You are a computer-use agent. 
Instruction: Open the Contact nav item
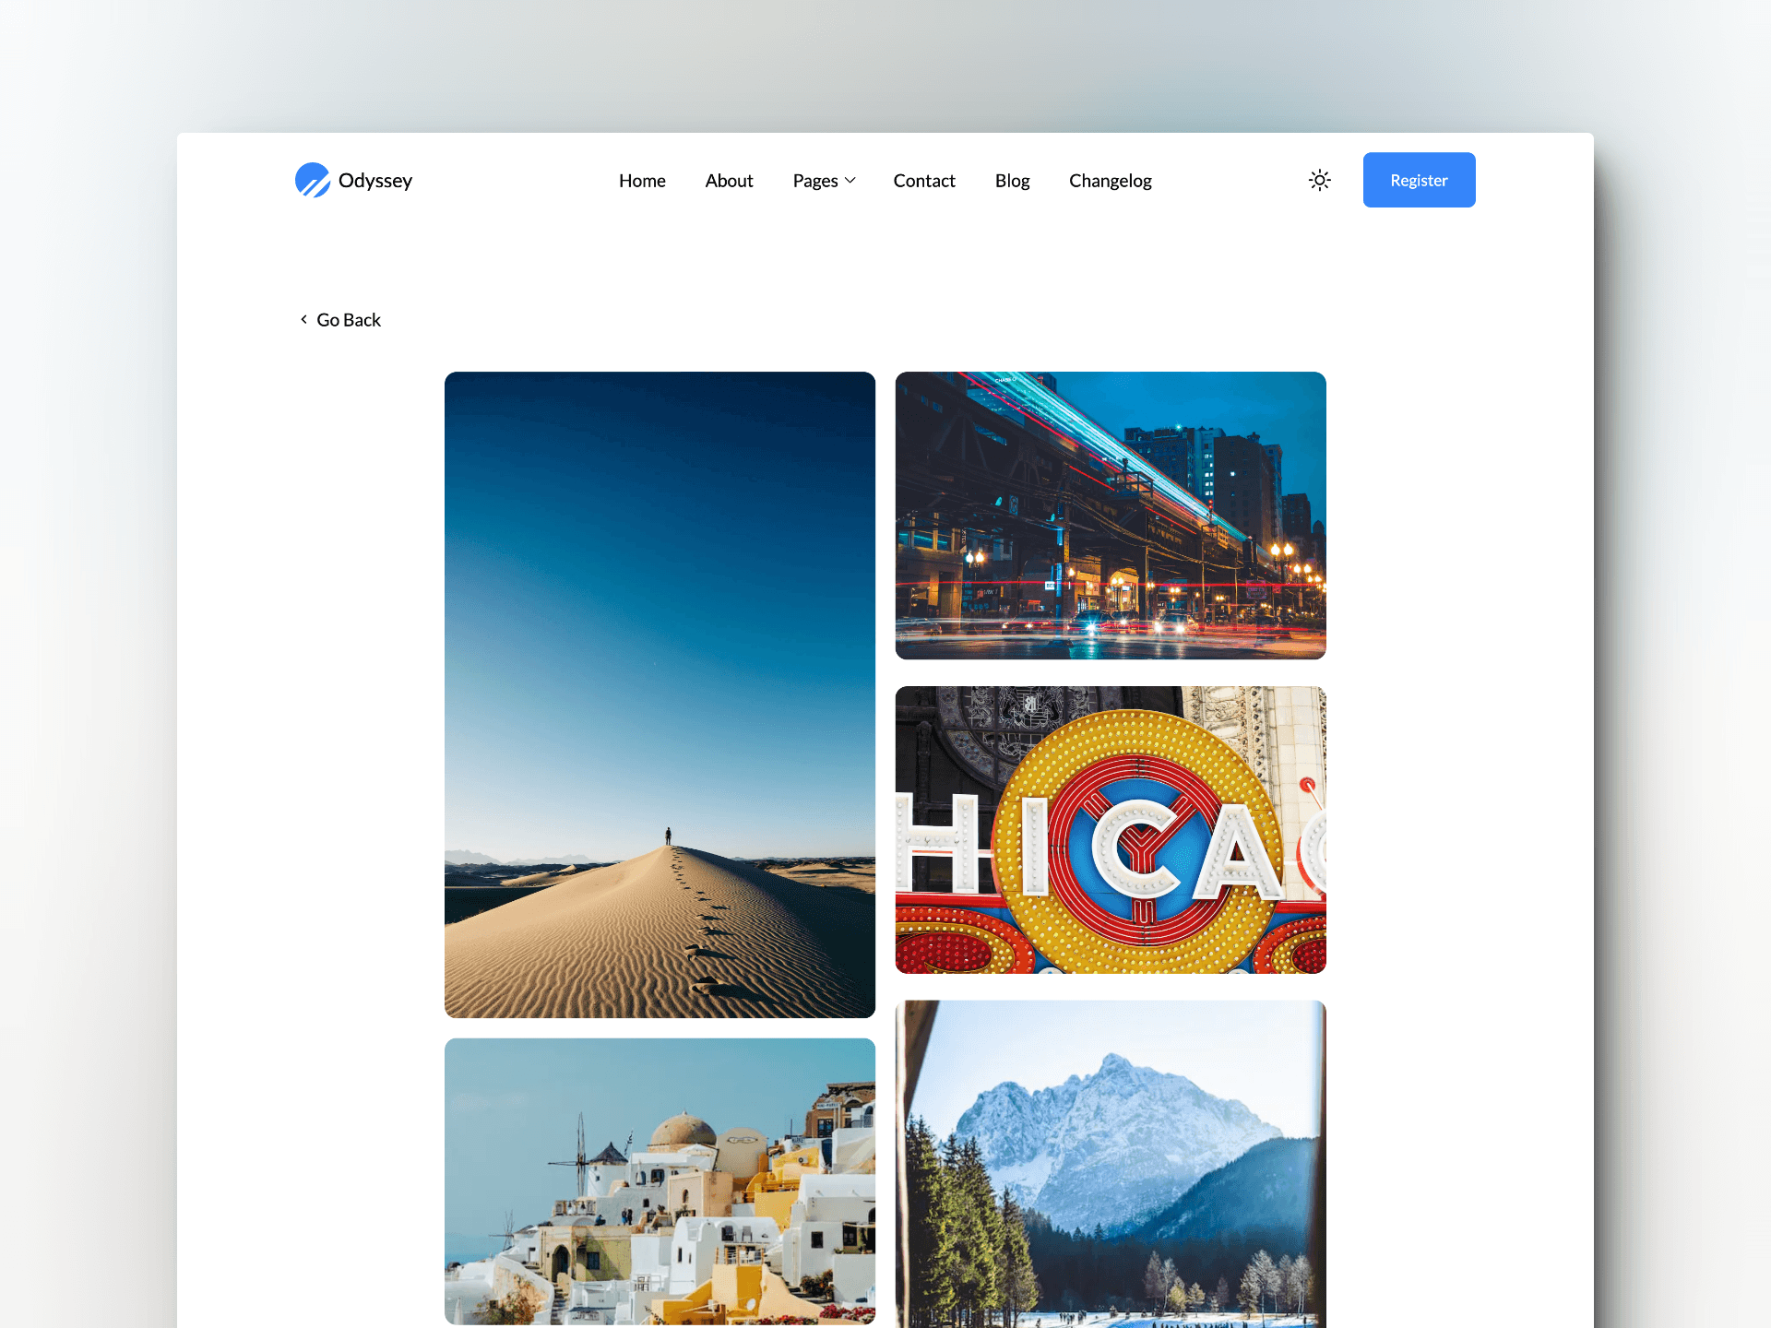[x=924, y=181]
